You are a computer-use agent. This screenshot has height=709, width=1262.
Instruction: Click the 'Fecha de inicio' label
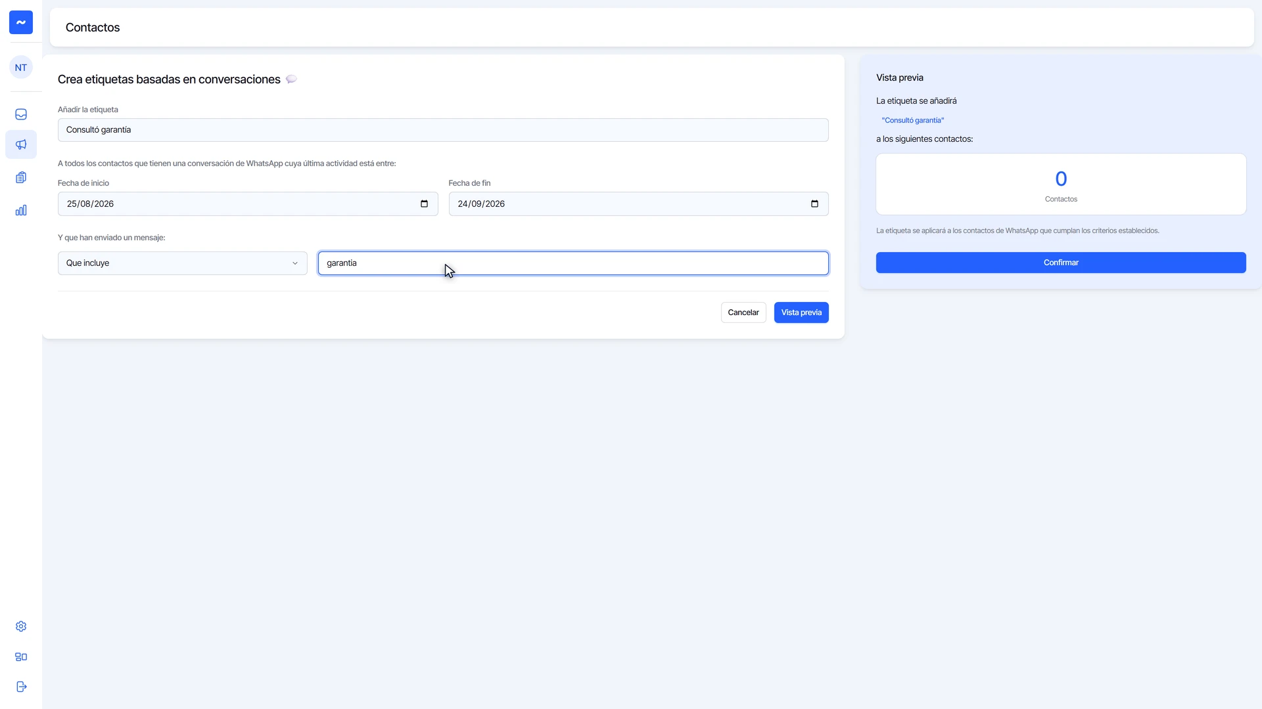point(83,183)
